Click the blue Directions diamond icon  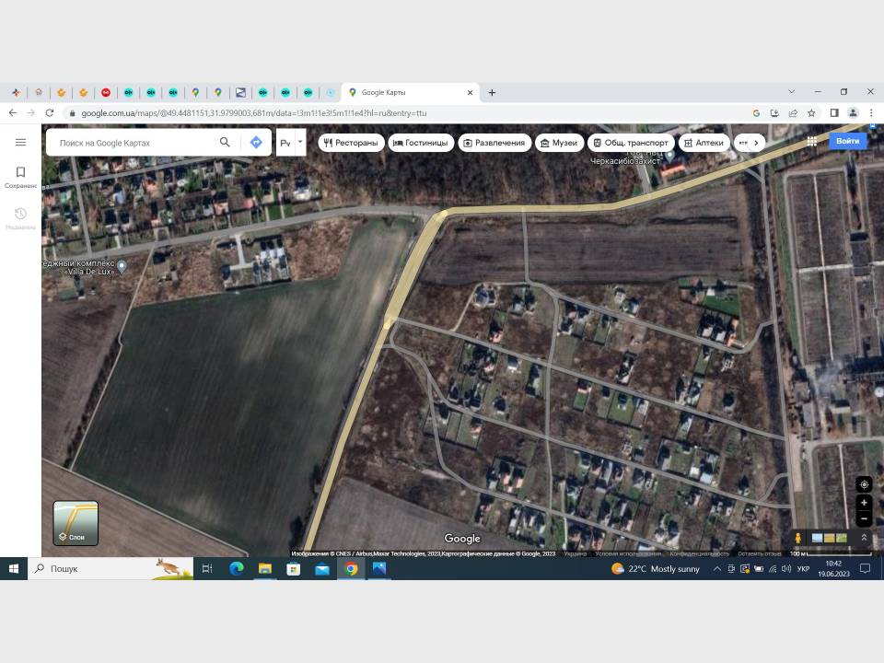pyautogui.click(x=256, y=142)
